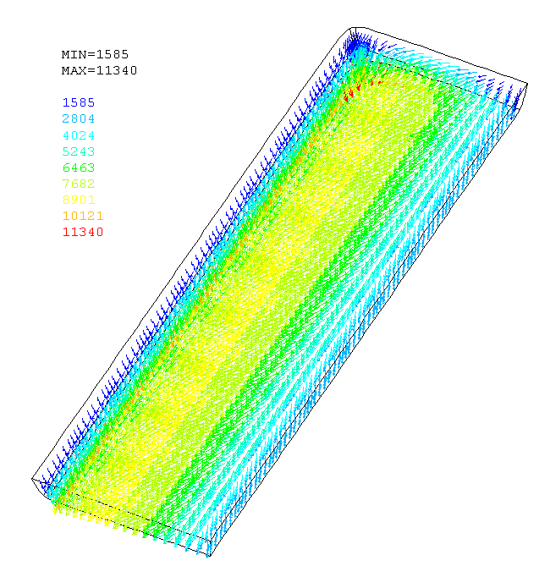The width and height of the screenshot is (550, 566).
Task: Pick the red 11340 legend value
Action: click(81, 232)
